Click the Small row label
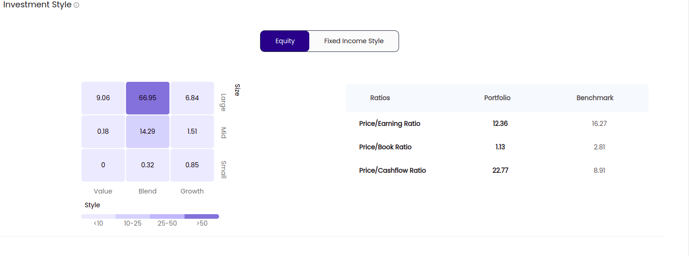 click(x=223, y=169)
